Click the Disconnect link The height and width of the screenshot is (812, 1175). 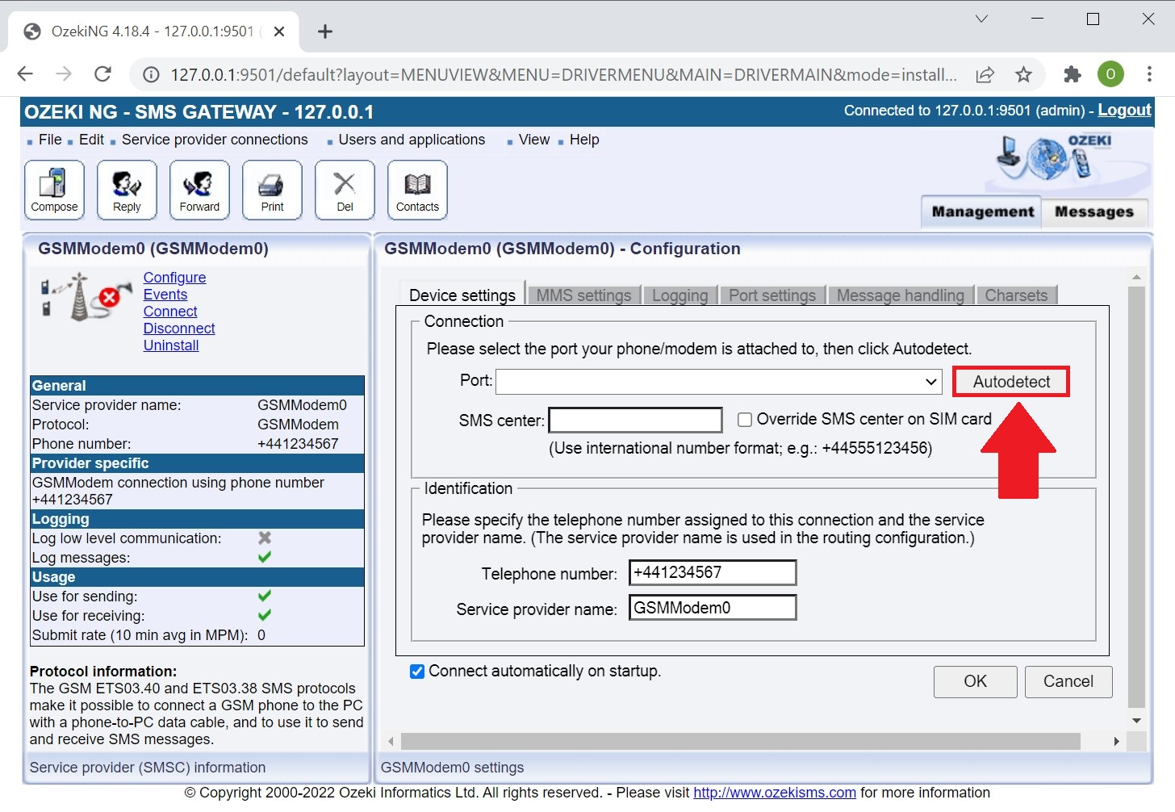(x=179, y=329)
